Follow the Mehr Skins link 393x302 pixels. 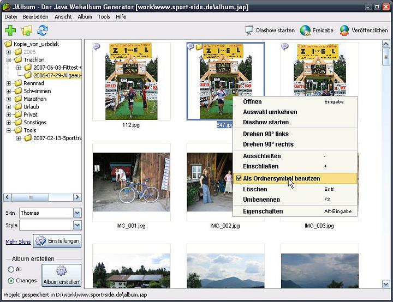(x=18, y=241)
